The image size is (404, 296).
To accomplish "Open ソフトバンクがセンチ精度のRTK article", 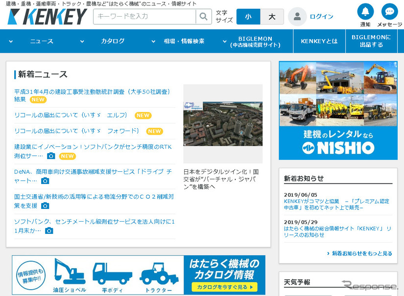I will (x=93, y=151).
